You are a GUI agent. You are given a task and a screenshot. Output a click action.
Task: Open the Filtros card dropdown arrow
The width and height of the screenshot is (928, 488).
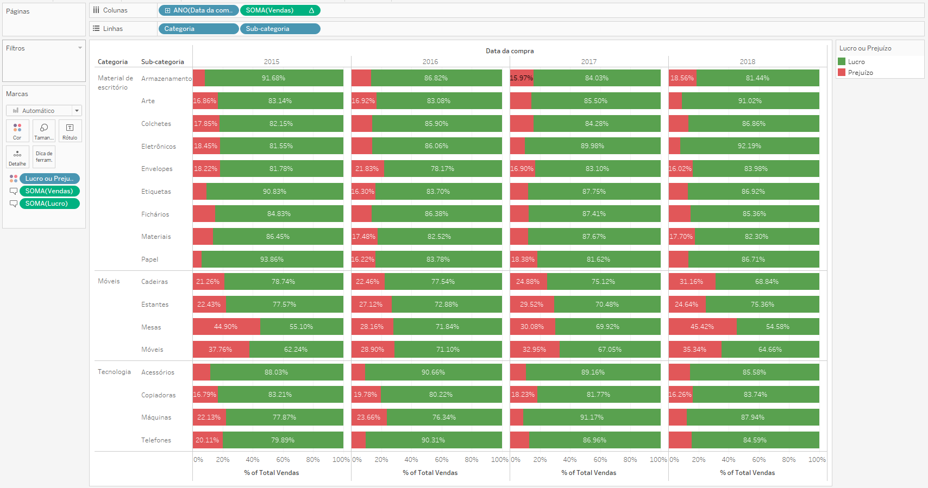80,48
